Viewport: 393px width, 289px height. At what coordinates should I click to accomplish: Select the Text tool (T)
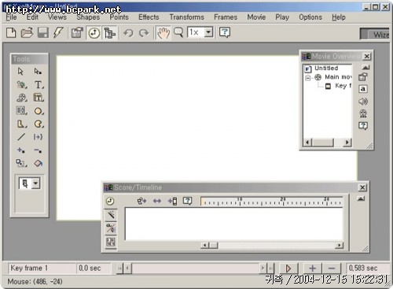39,84
